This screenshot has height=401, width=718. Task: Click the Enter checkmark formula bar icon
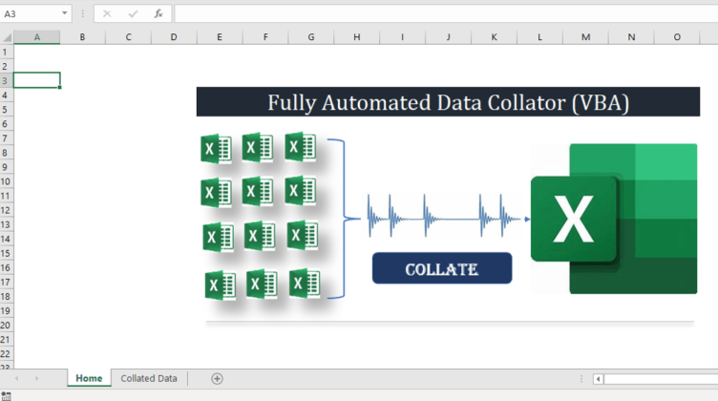tap(134, 13)
